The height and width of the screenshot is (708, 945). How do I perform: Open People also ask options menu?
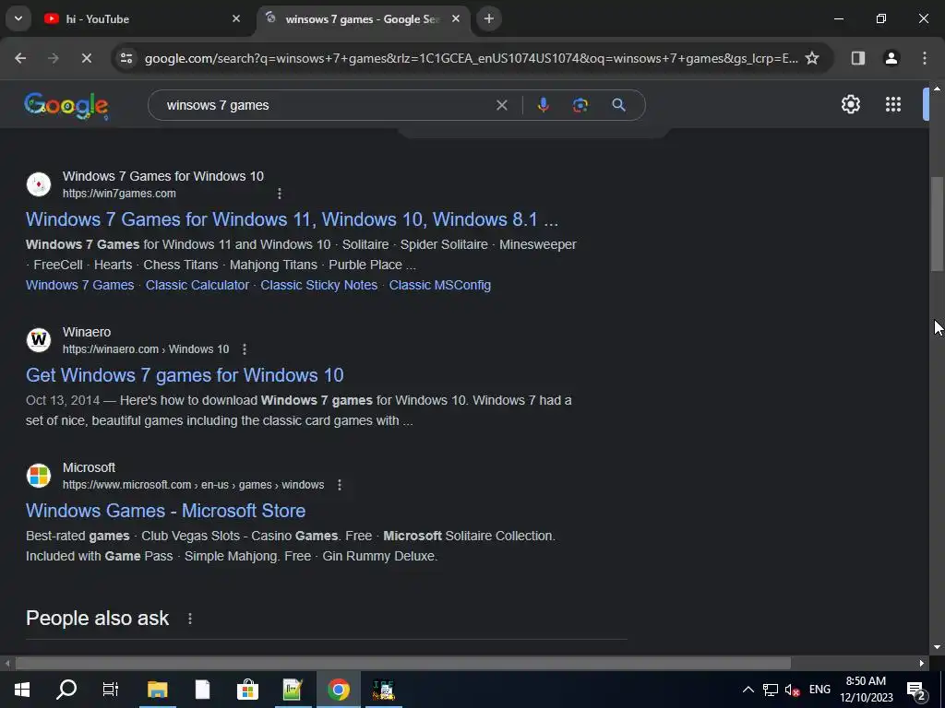pos(190,619)
